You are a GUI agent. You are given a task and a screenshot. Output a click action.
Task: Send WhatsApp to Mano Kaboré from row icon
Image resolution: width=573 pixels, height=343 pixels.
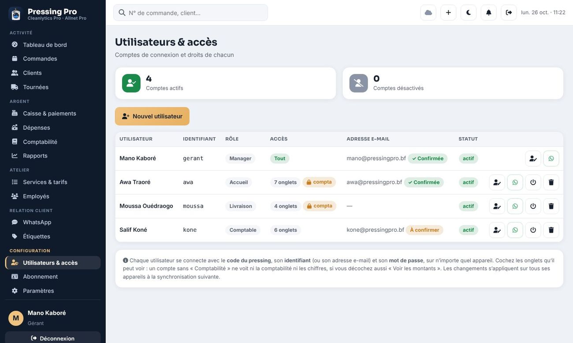[551, 158]
